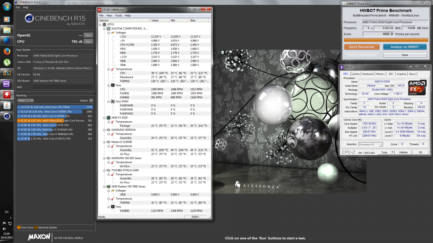
Task: Switch to CPU-Z Memory tab
Action: (x=381, y=74)
